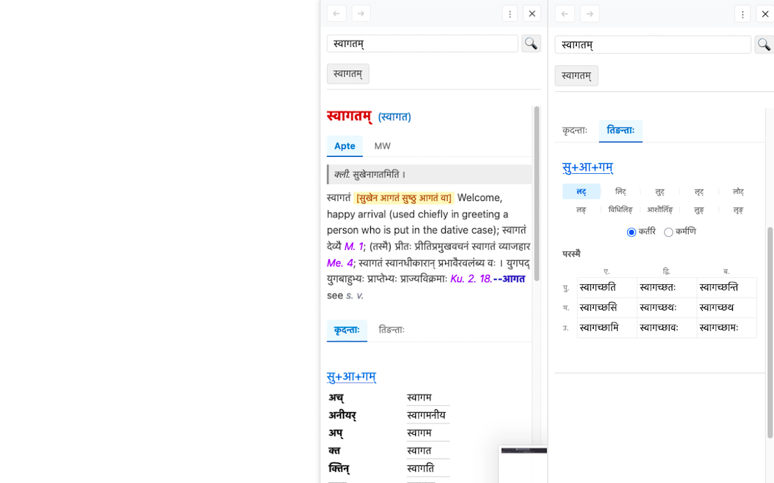Viewport: 774px width, 483px height.
Task: Click the स्वागच्छथ verb form cell
Action: pos(727,308)
